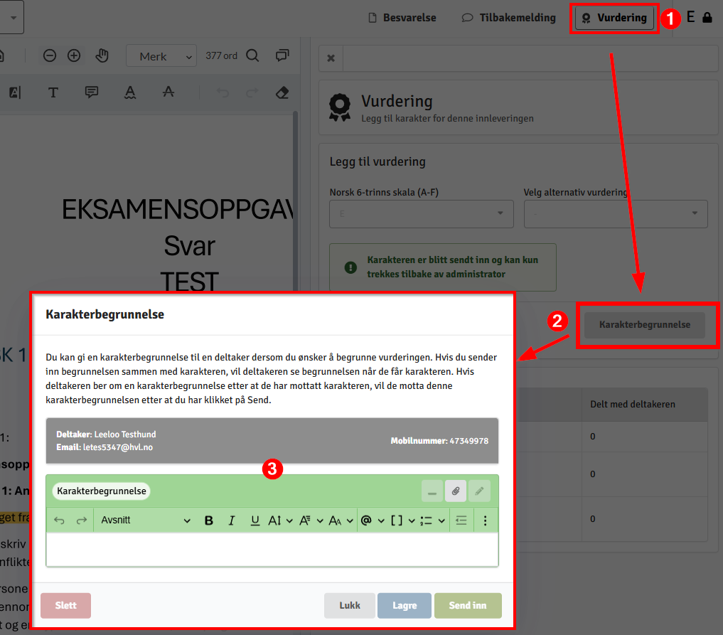723x635 pixels.
Task: Open the document search magnifier
Action: [252, 55]
